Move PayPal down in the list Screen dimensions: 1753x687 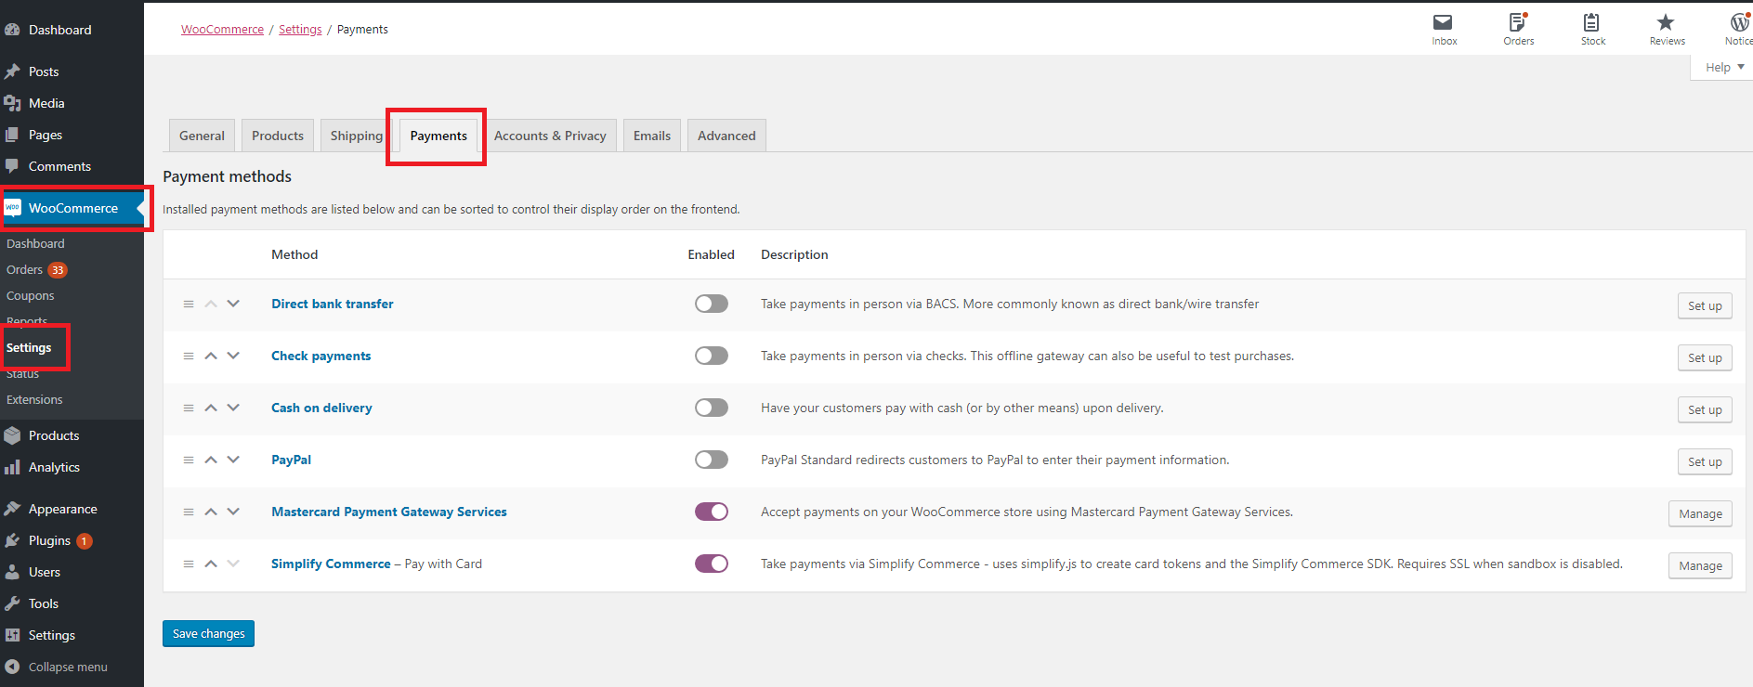click(x=233, y=460)
